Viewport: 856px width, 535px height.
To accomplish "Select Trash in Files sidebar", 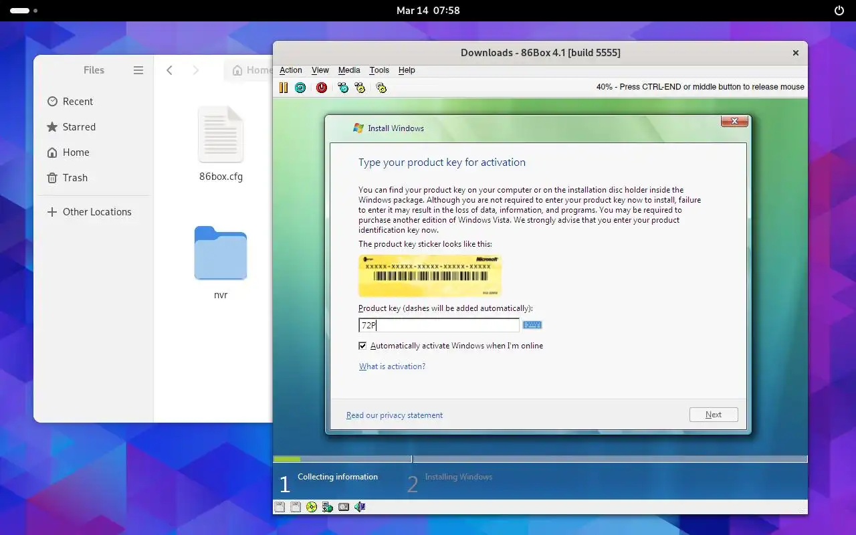I will [x=94, y=178].
